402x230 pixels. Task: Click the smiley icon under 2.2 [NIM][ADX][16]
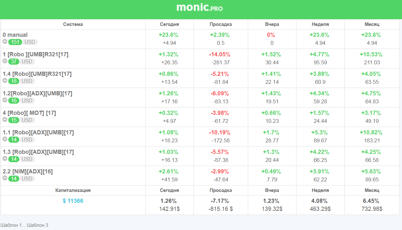click(5, 178)
